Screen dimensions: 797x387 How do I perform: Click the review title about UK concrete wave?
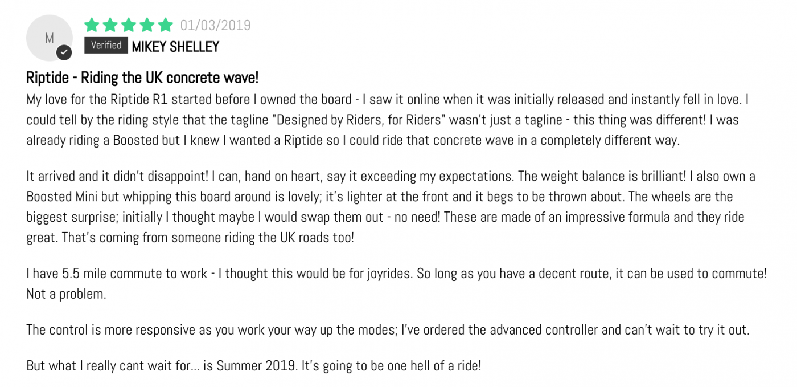pyautogui.click(x=142, y=78)
